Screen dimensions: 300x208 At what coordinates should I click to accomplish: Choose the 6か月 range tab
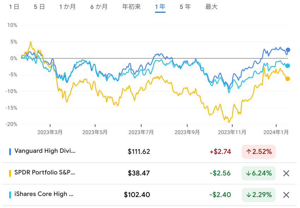99,7
